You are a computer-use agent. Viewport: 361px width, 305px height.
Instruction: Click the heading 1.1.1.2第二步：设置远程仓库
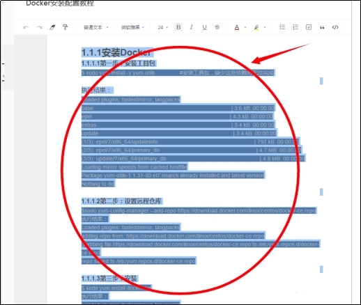pos(122,201)
